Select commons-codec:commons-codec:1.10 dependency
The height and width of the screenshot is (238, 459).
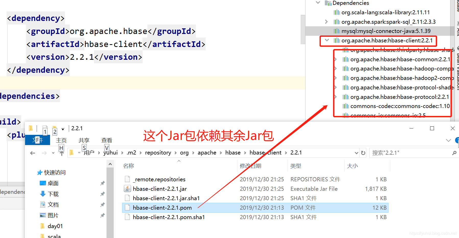400,106
